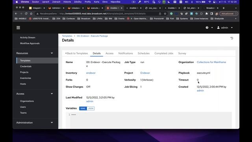
Task: Show more bookmarks chevron
Action: (x=236, y=19)
